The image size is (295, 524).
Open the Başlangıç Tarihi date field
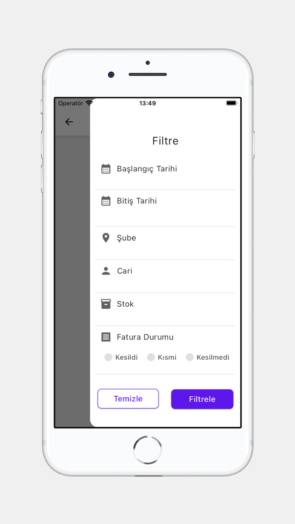(x=165, y=174)
